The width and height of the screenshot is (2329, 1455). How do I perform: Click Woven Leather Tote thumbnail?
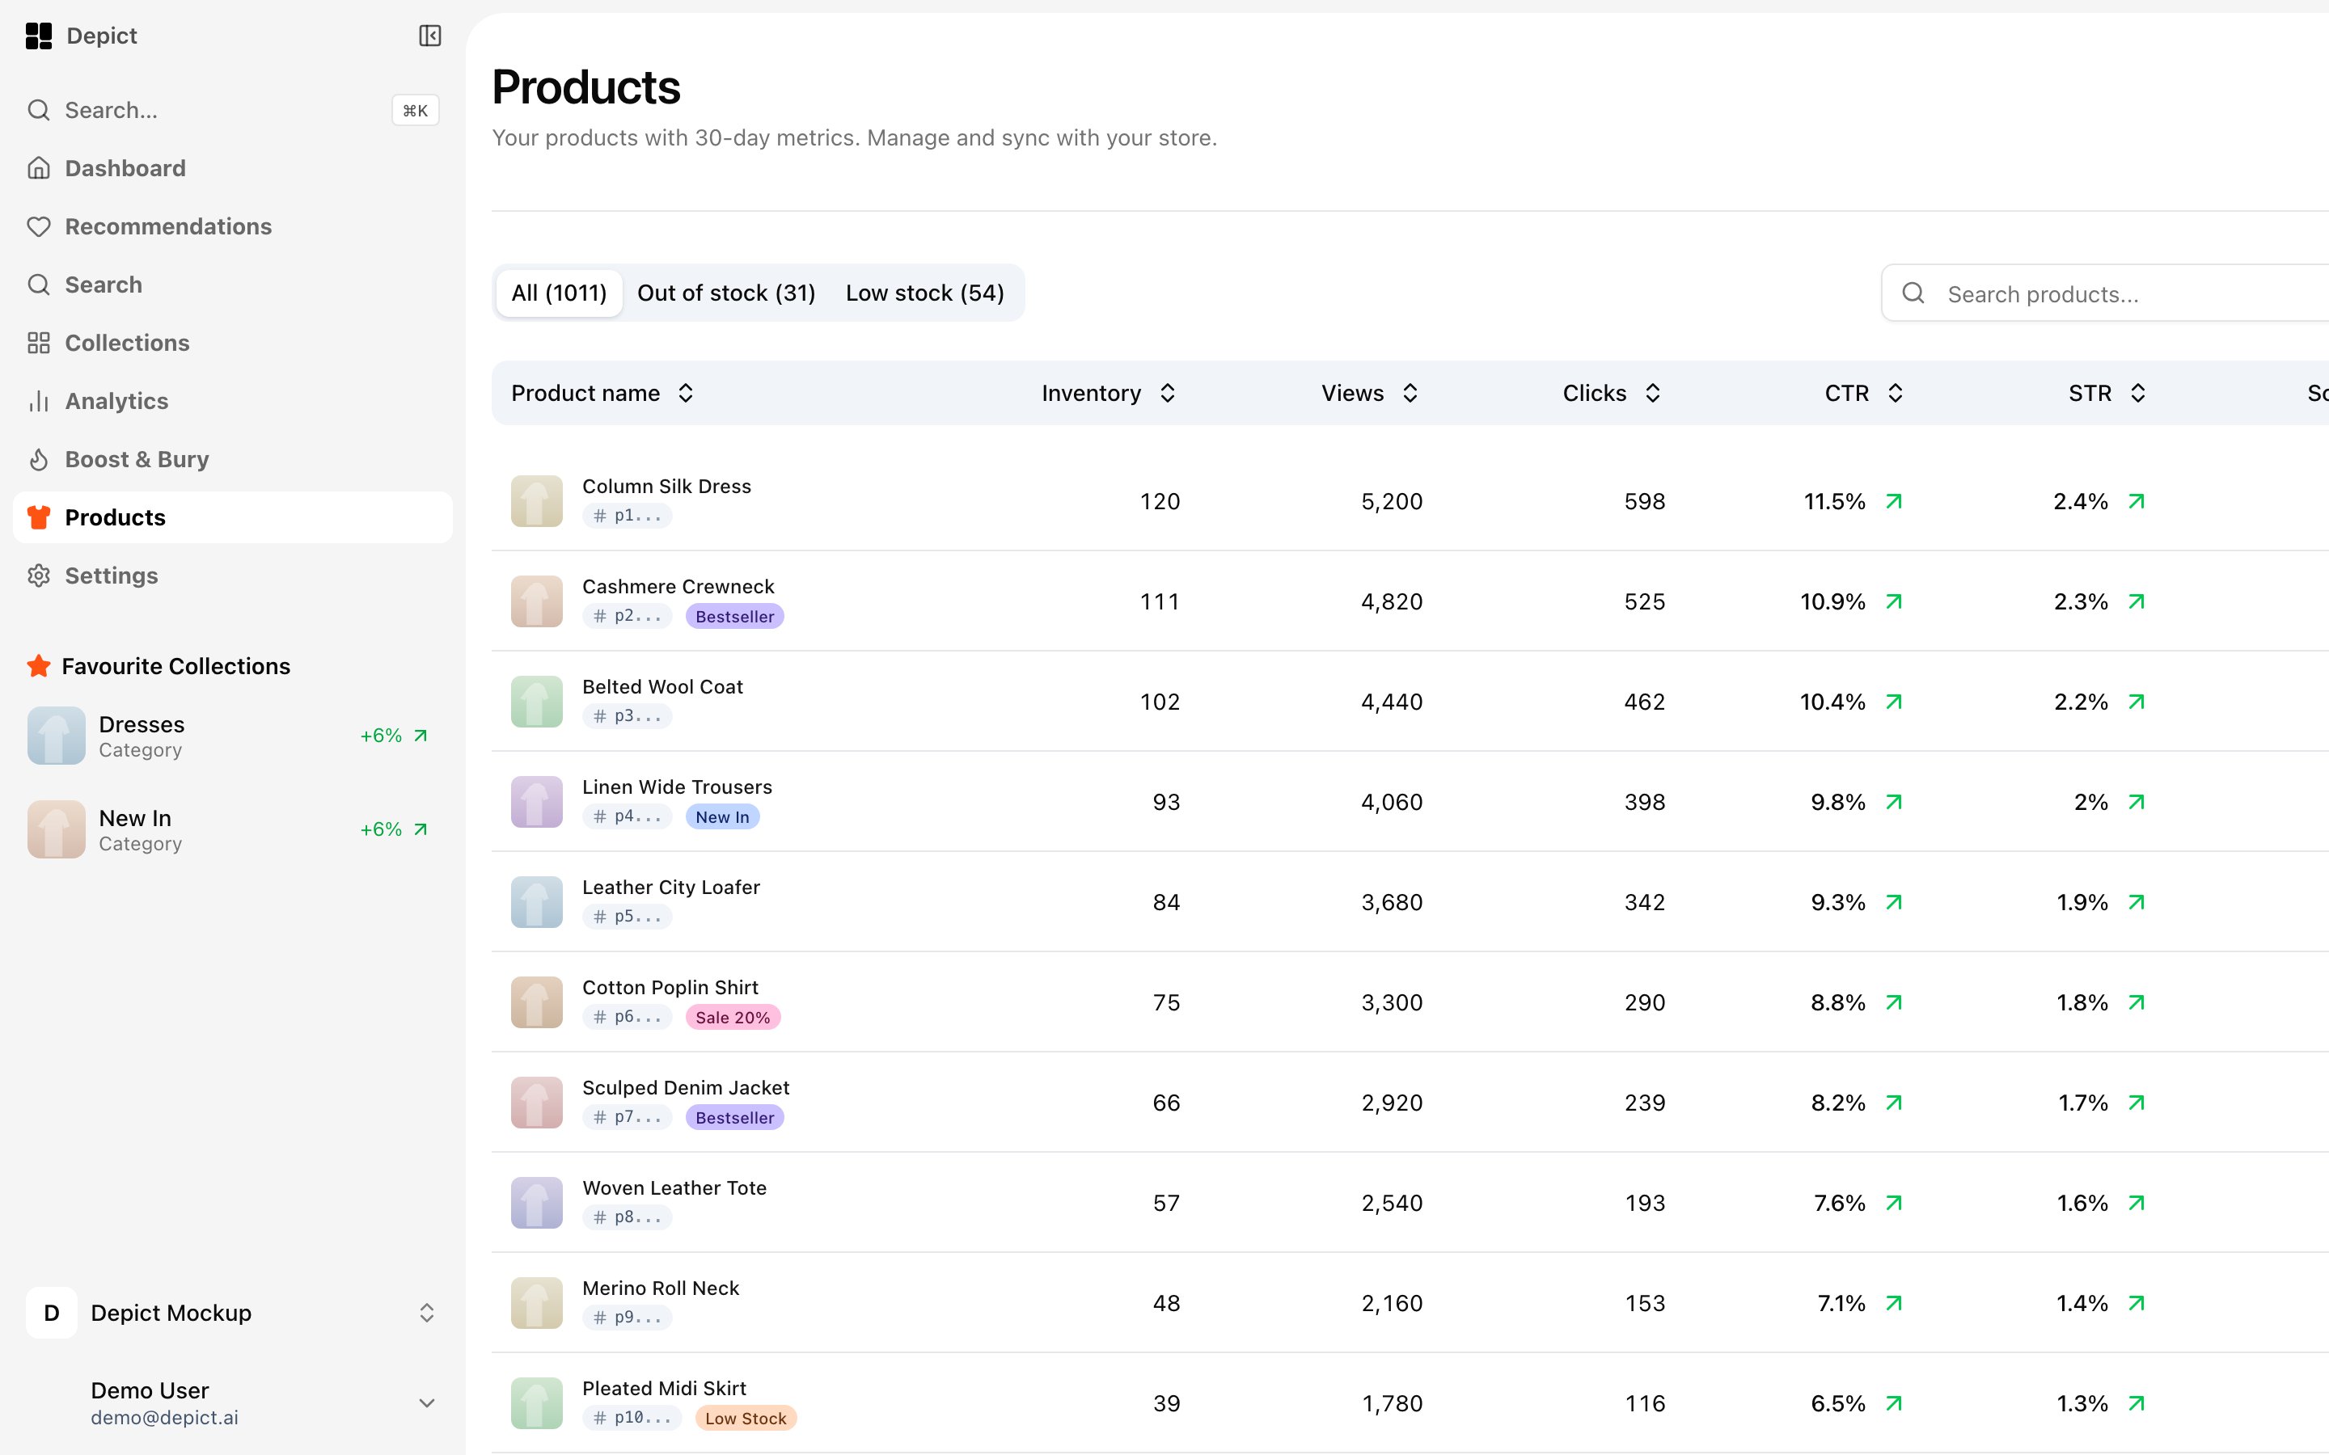(x=537, y=1203)
